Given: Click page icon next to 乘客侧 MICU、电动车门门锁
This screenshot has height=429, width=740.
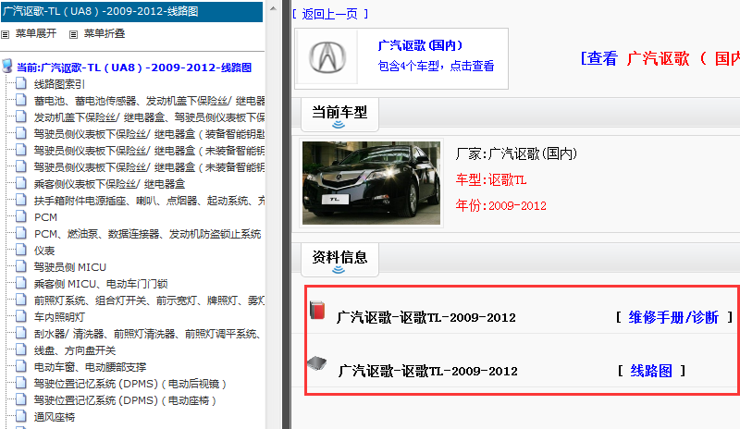Looking at the screenshot, I should tap(20, 283).
